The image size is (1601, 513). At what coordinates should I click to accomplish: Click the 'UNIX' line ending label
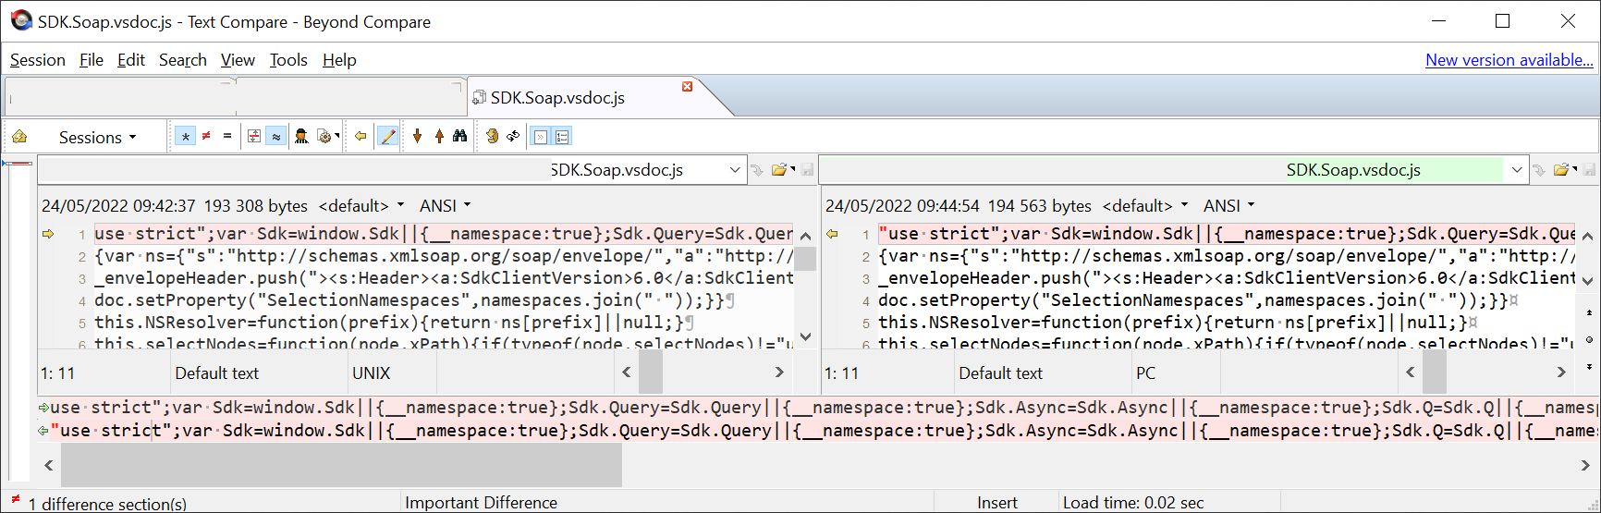tap(372, 373)
